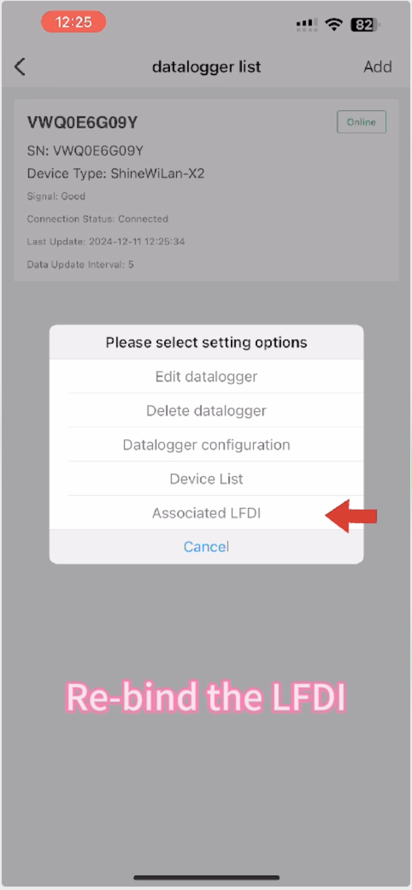Open Datalogger configuration
This screenshot has height=890, width=412.
tap(206, 445)
